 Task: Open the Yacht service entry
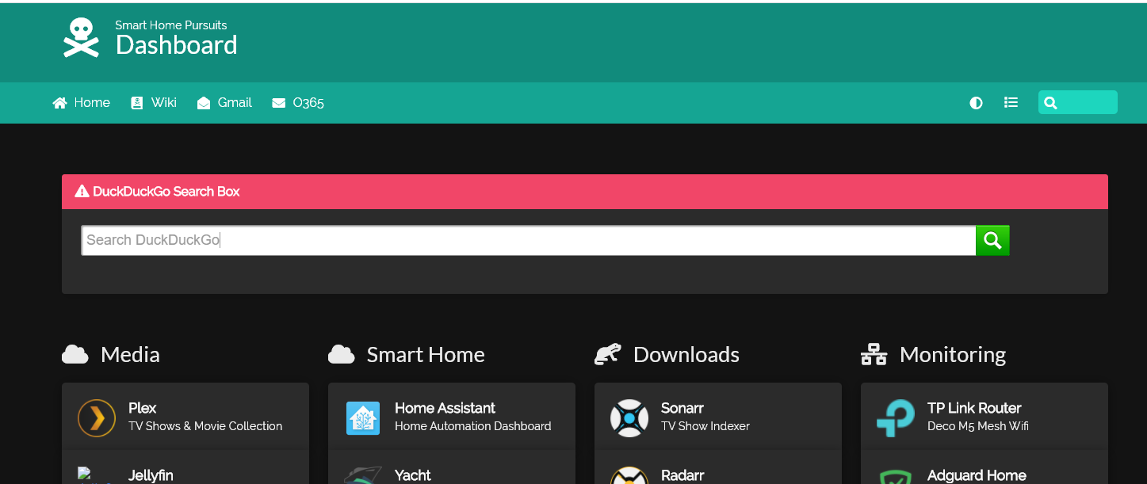pyautogui.click(x=452, y=467)
